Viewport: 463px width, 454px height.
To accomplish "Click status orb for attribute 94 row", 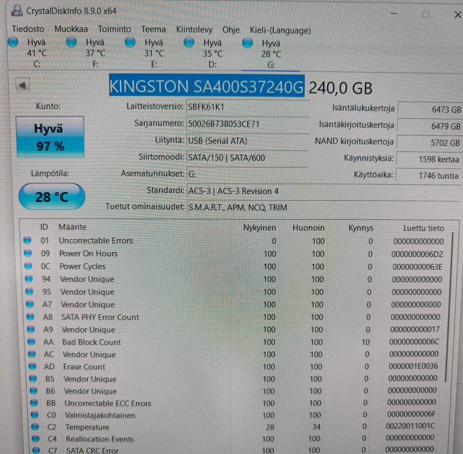I will coord(29,278).
